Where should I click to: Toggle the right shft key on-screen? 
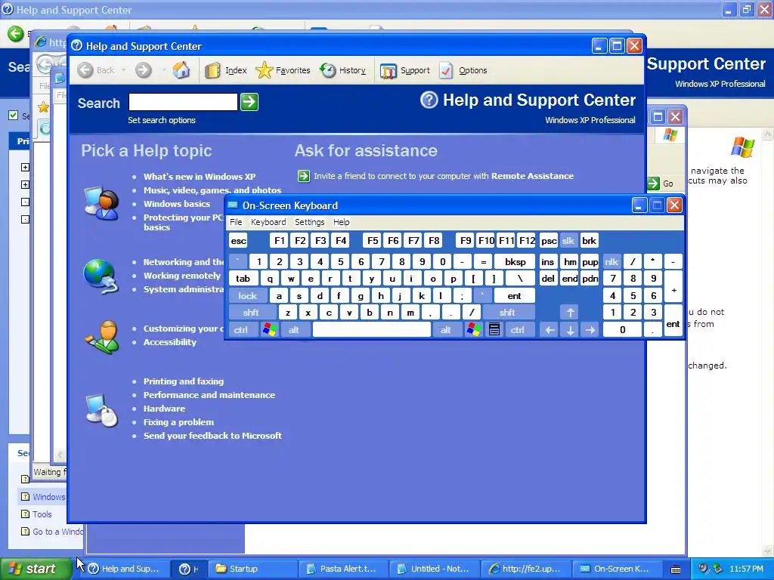pyautogui.click(x=507, y=313)
